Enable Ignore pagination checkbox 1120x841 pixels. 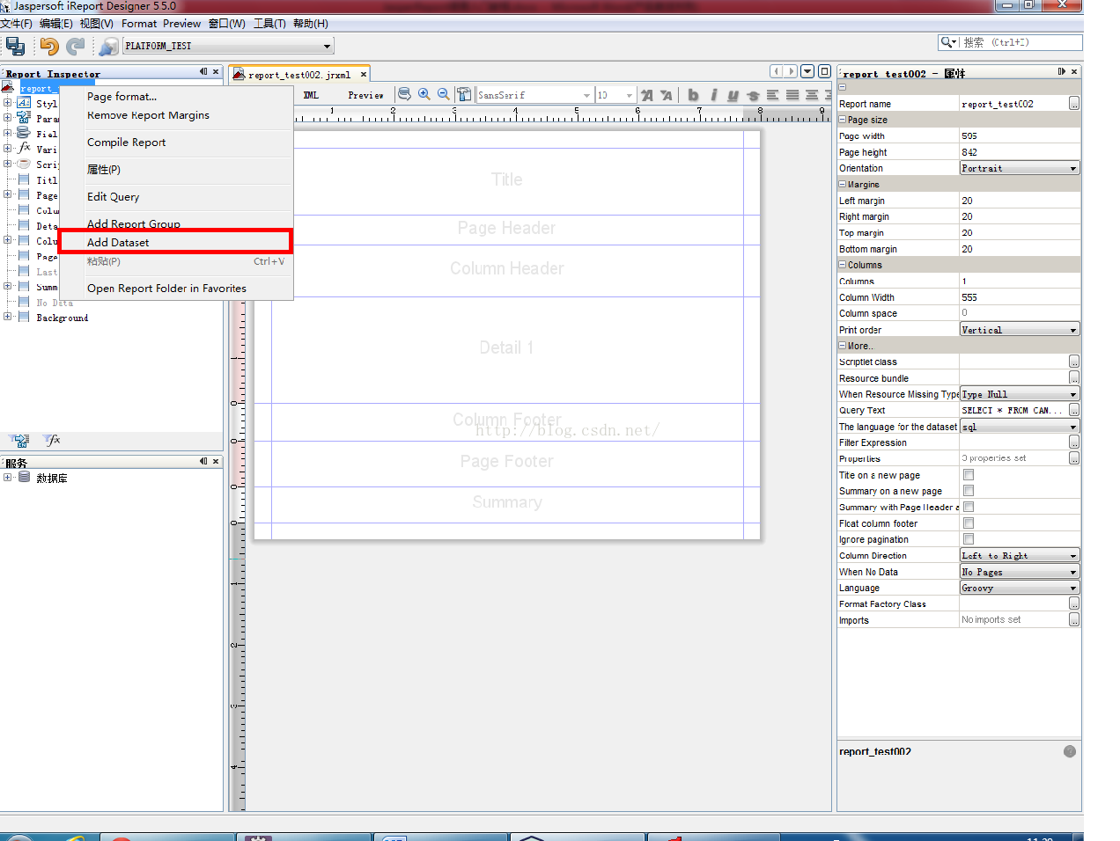[969, 539]
